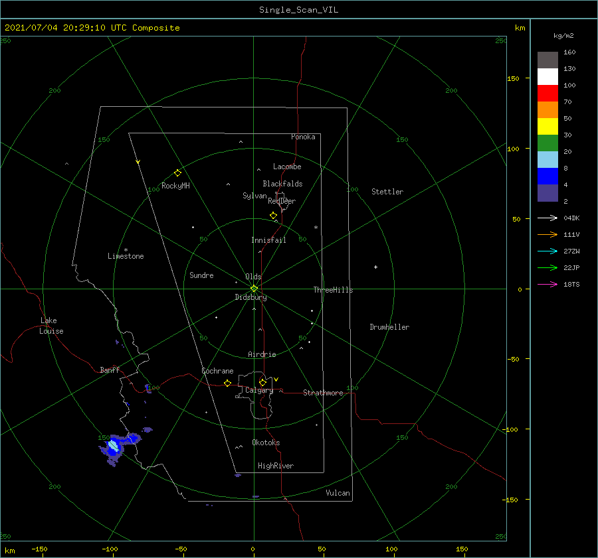Click the RockyMH label

175,186
